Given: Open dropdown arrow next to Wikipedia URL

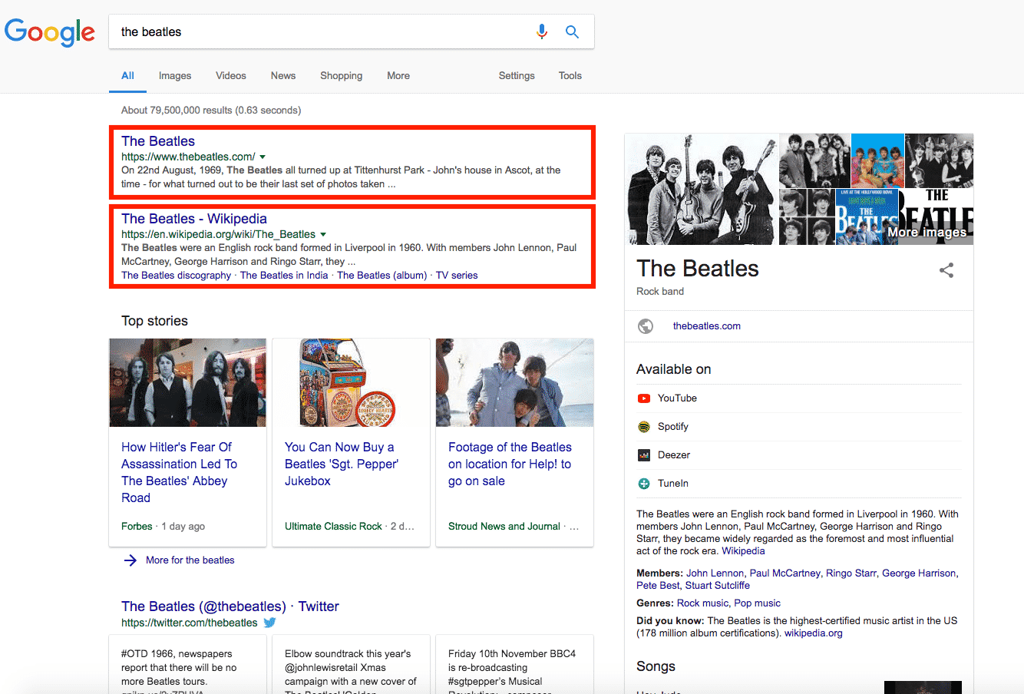Looking at the screenshot, I should [x=323, y=234].
